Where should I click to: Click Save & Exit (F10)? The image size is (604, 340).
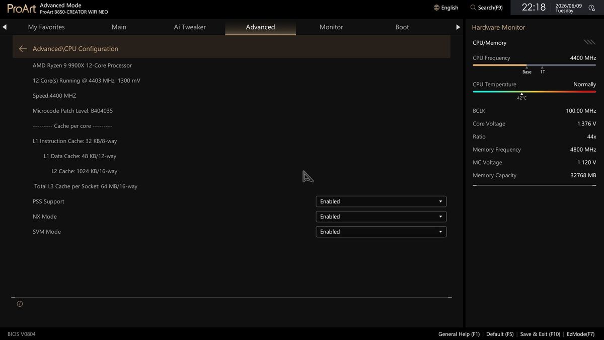click(x=540, y=334)
